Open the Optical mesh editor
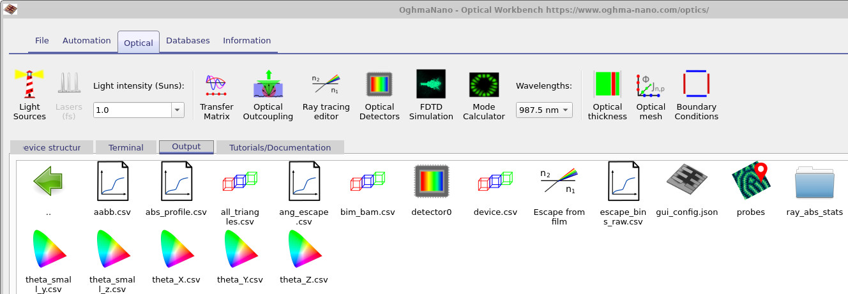This screenshot has height=294, width=848. tap(651, 94)
